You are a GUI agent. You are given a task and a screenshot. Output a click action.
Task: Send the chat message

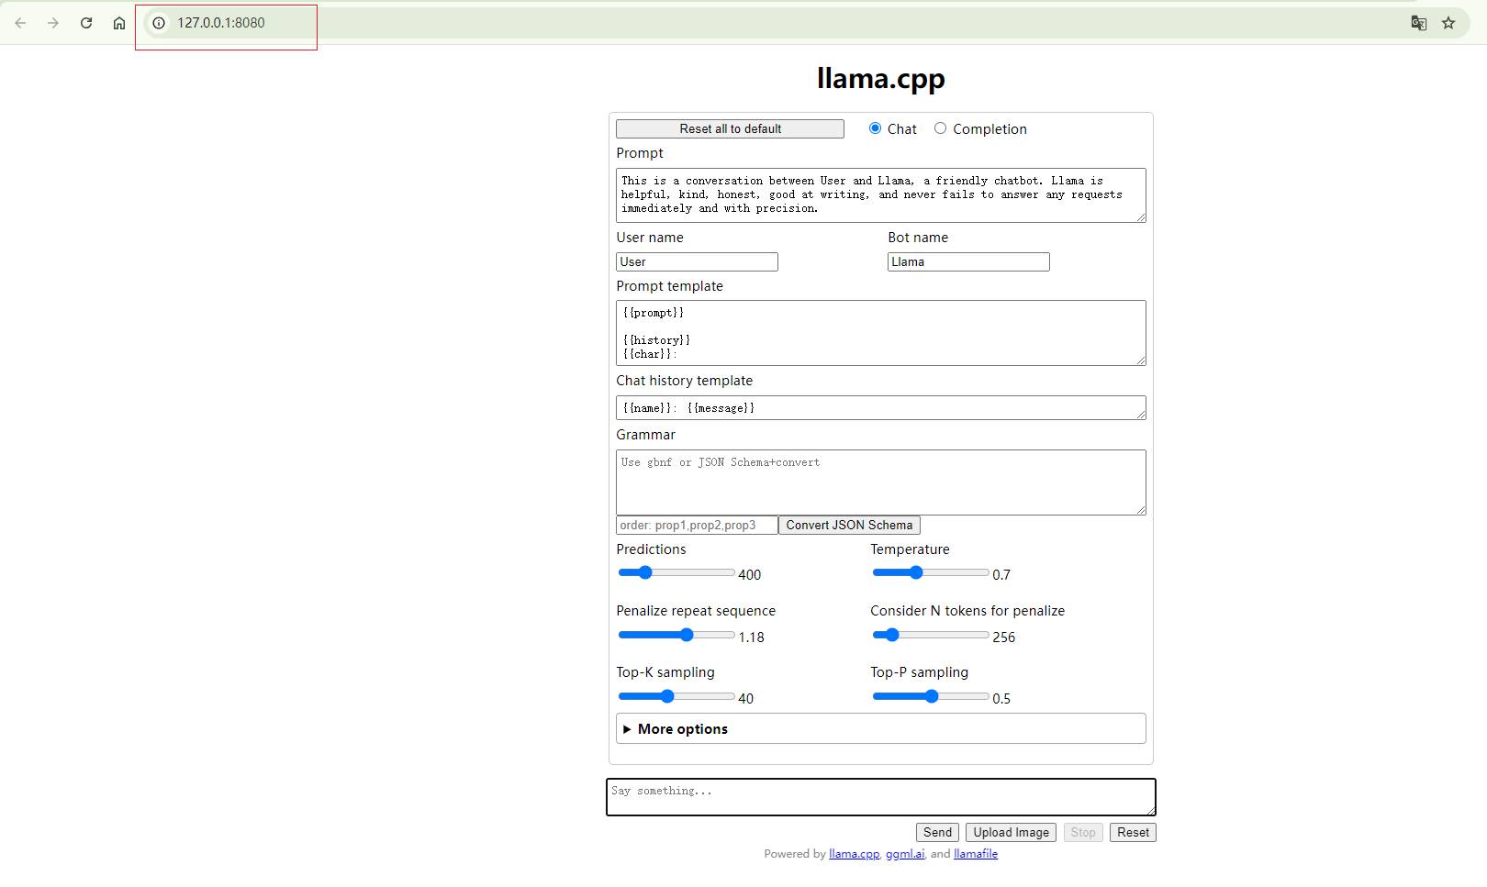coord(937,832)
